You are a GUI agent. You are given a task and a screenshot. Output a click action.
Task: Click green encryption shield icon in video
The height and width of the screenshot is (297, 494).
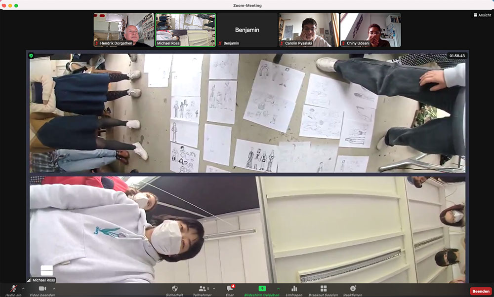click(x=31, y=56)
